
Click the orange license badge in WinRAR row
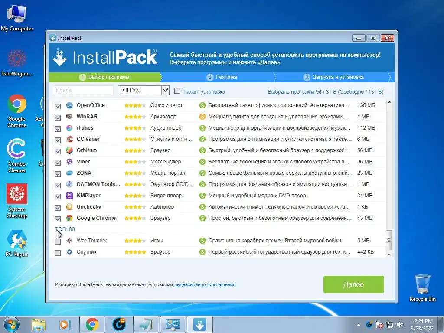click(202, 117)
